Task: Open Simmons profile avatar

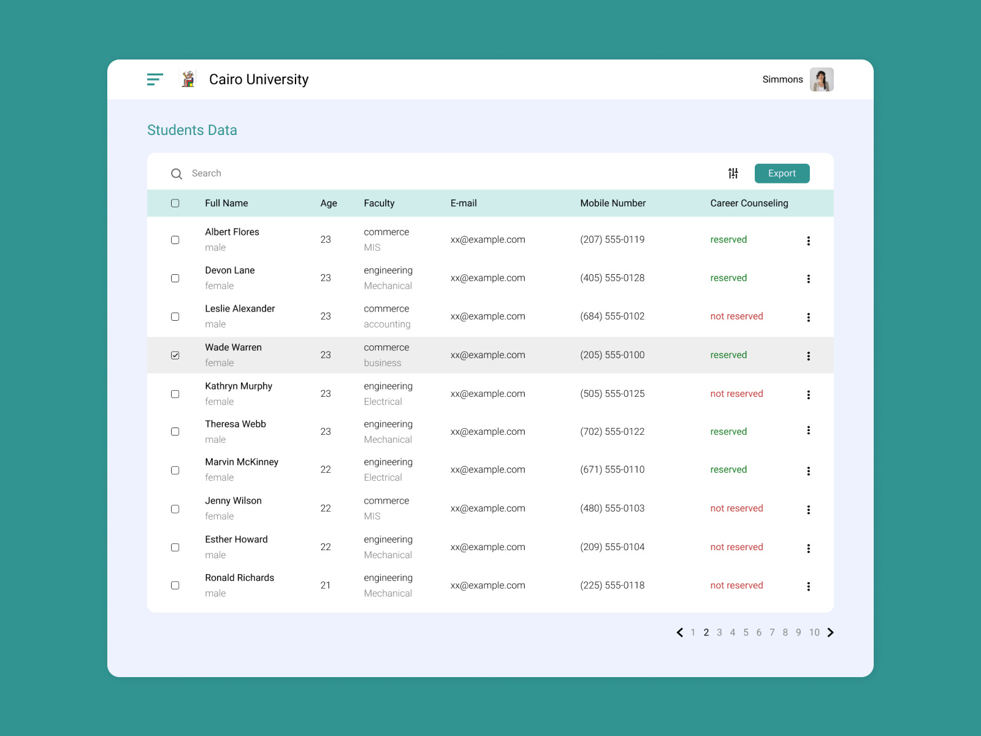Action: [822, 79]
